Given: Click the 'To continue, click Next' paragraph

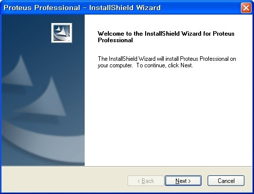Looking at the screenshot, I should [167, 62].
